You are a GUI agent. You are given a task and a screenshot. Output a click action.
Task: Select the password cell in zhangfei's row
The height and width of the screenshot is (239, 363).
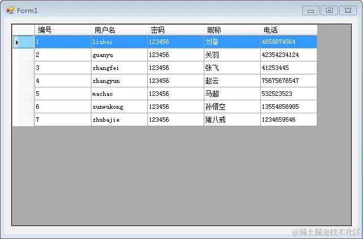(176, 68)
